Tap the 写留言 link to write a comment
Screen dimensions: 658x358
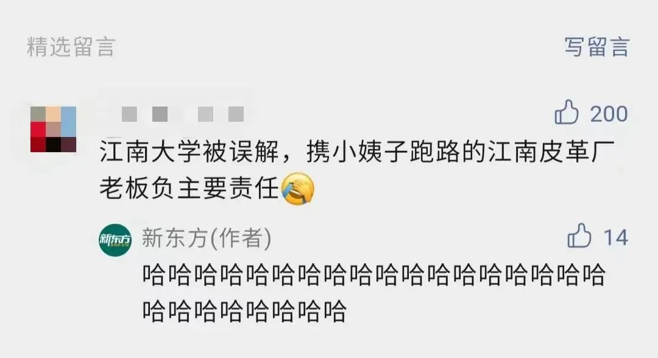[596, 46]
